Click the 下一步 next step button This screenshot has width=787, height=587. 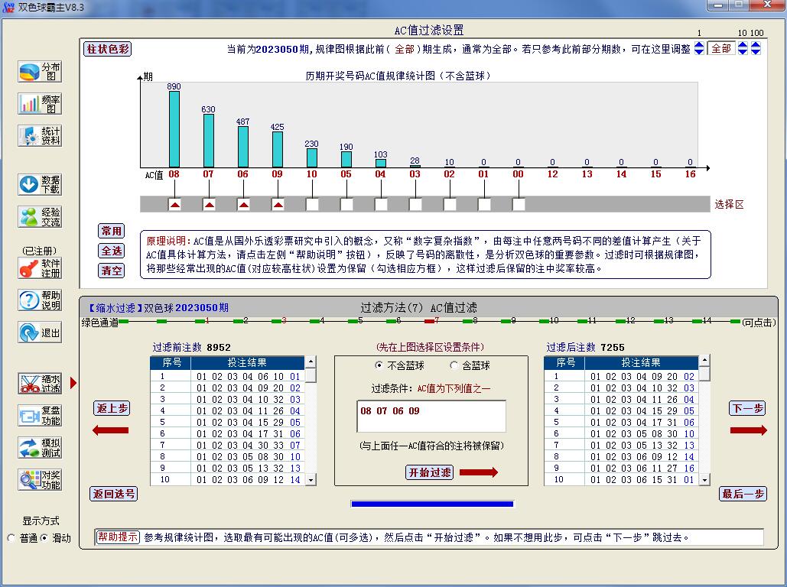click(x=747, y=409)
